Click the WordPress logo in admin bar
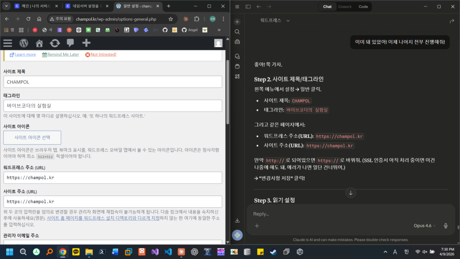The height and width of the screenshot is (259, 460). tap(24, 43)
